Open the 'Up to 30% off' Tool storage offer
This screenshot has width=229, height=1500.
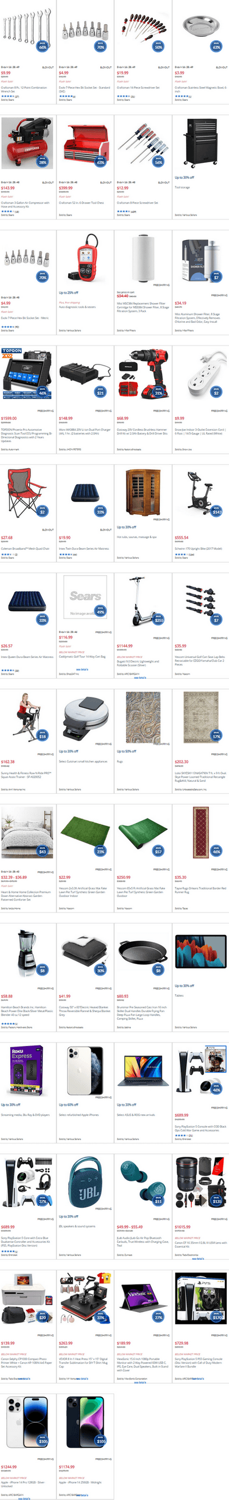click(185, 178)
